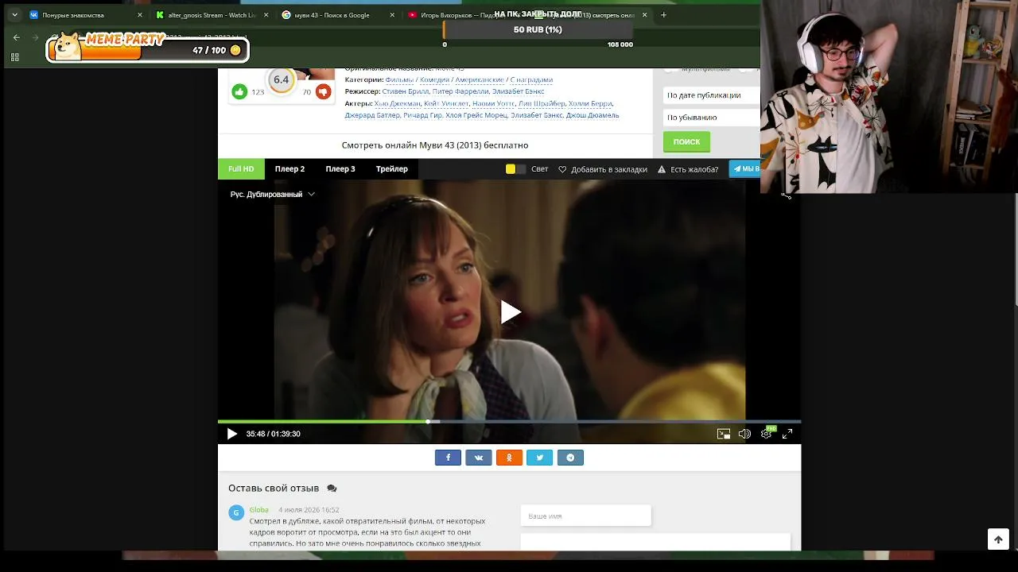The height and width of the screenshot is (572, 1018).
Task: Open the 'Фильмы' category link
Action: click(399, 80)
